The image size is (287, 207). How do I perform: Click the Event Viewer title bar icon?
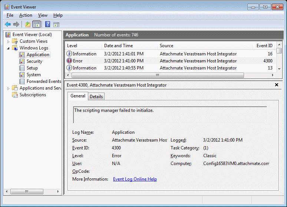click(x=7, y=7)
